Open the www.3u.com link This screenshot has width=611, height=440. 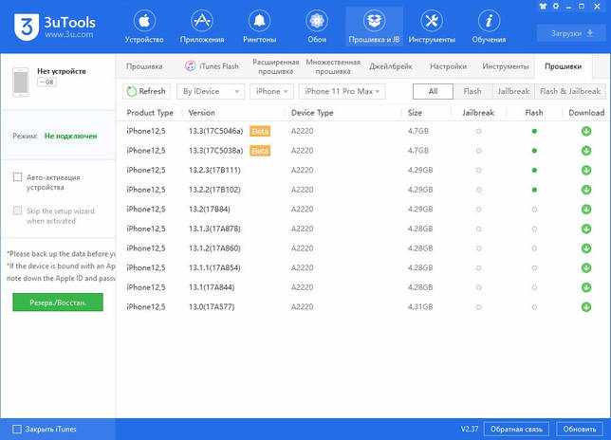click(x=69, y=34)
